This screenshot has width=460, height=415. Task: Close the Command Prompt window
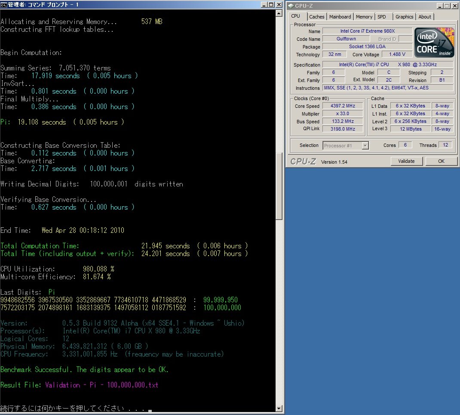coord(278,5)
